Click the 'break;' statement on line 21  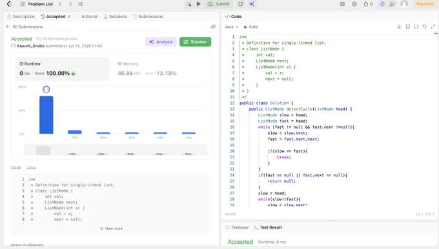coord(284,157)
